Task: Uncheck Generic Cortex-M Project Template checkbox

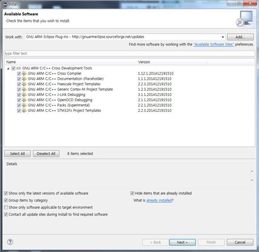Action: point(19,89)
